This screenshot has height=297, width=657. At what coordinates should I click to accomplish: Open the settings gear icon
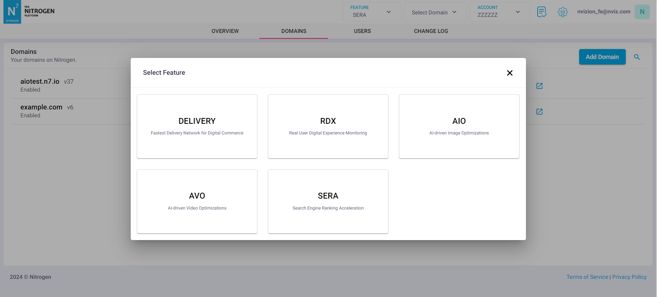[562, 12]
